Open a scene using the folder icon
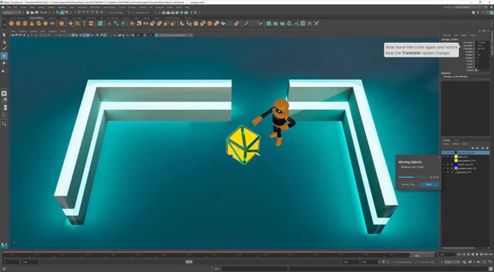Image resolution: width=494 pixels, height=272 pixels. (32, 13)
